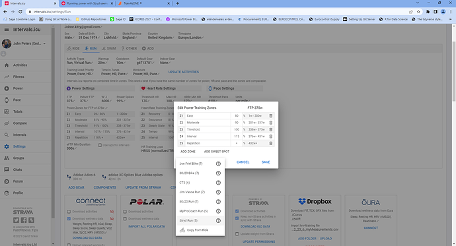This screenshot has height=246, width=456.
Task: Click the ADD SWEET SPOT button
Action: click(x=217, y=152)
